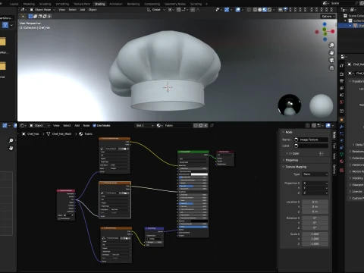Expand the Visibility section in object properties
Screen dimensions: 364x273
[x=357, y=178]
